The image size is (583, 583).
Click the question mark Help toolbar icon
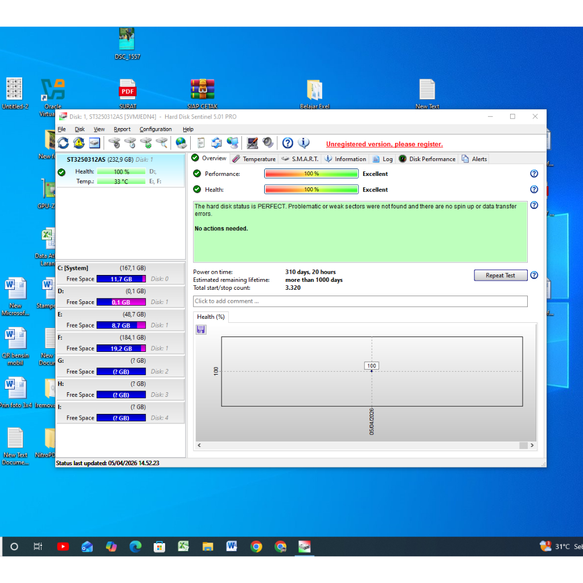pyautogui.click(x=288, y=143)
